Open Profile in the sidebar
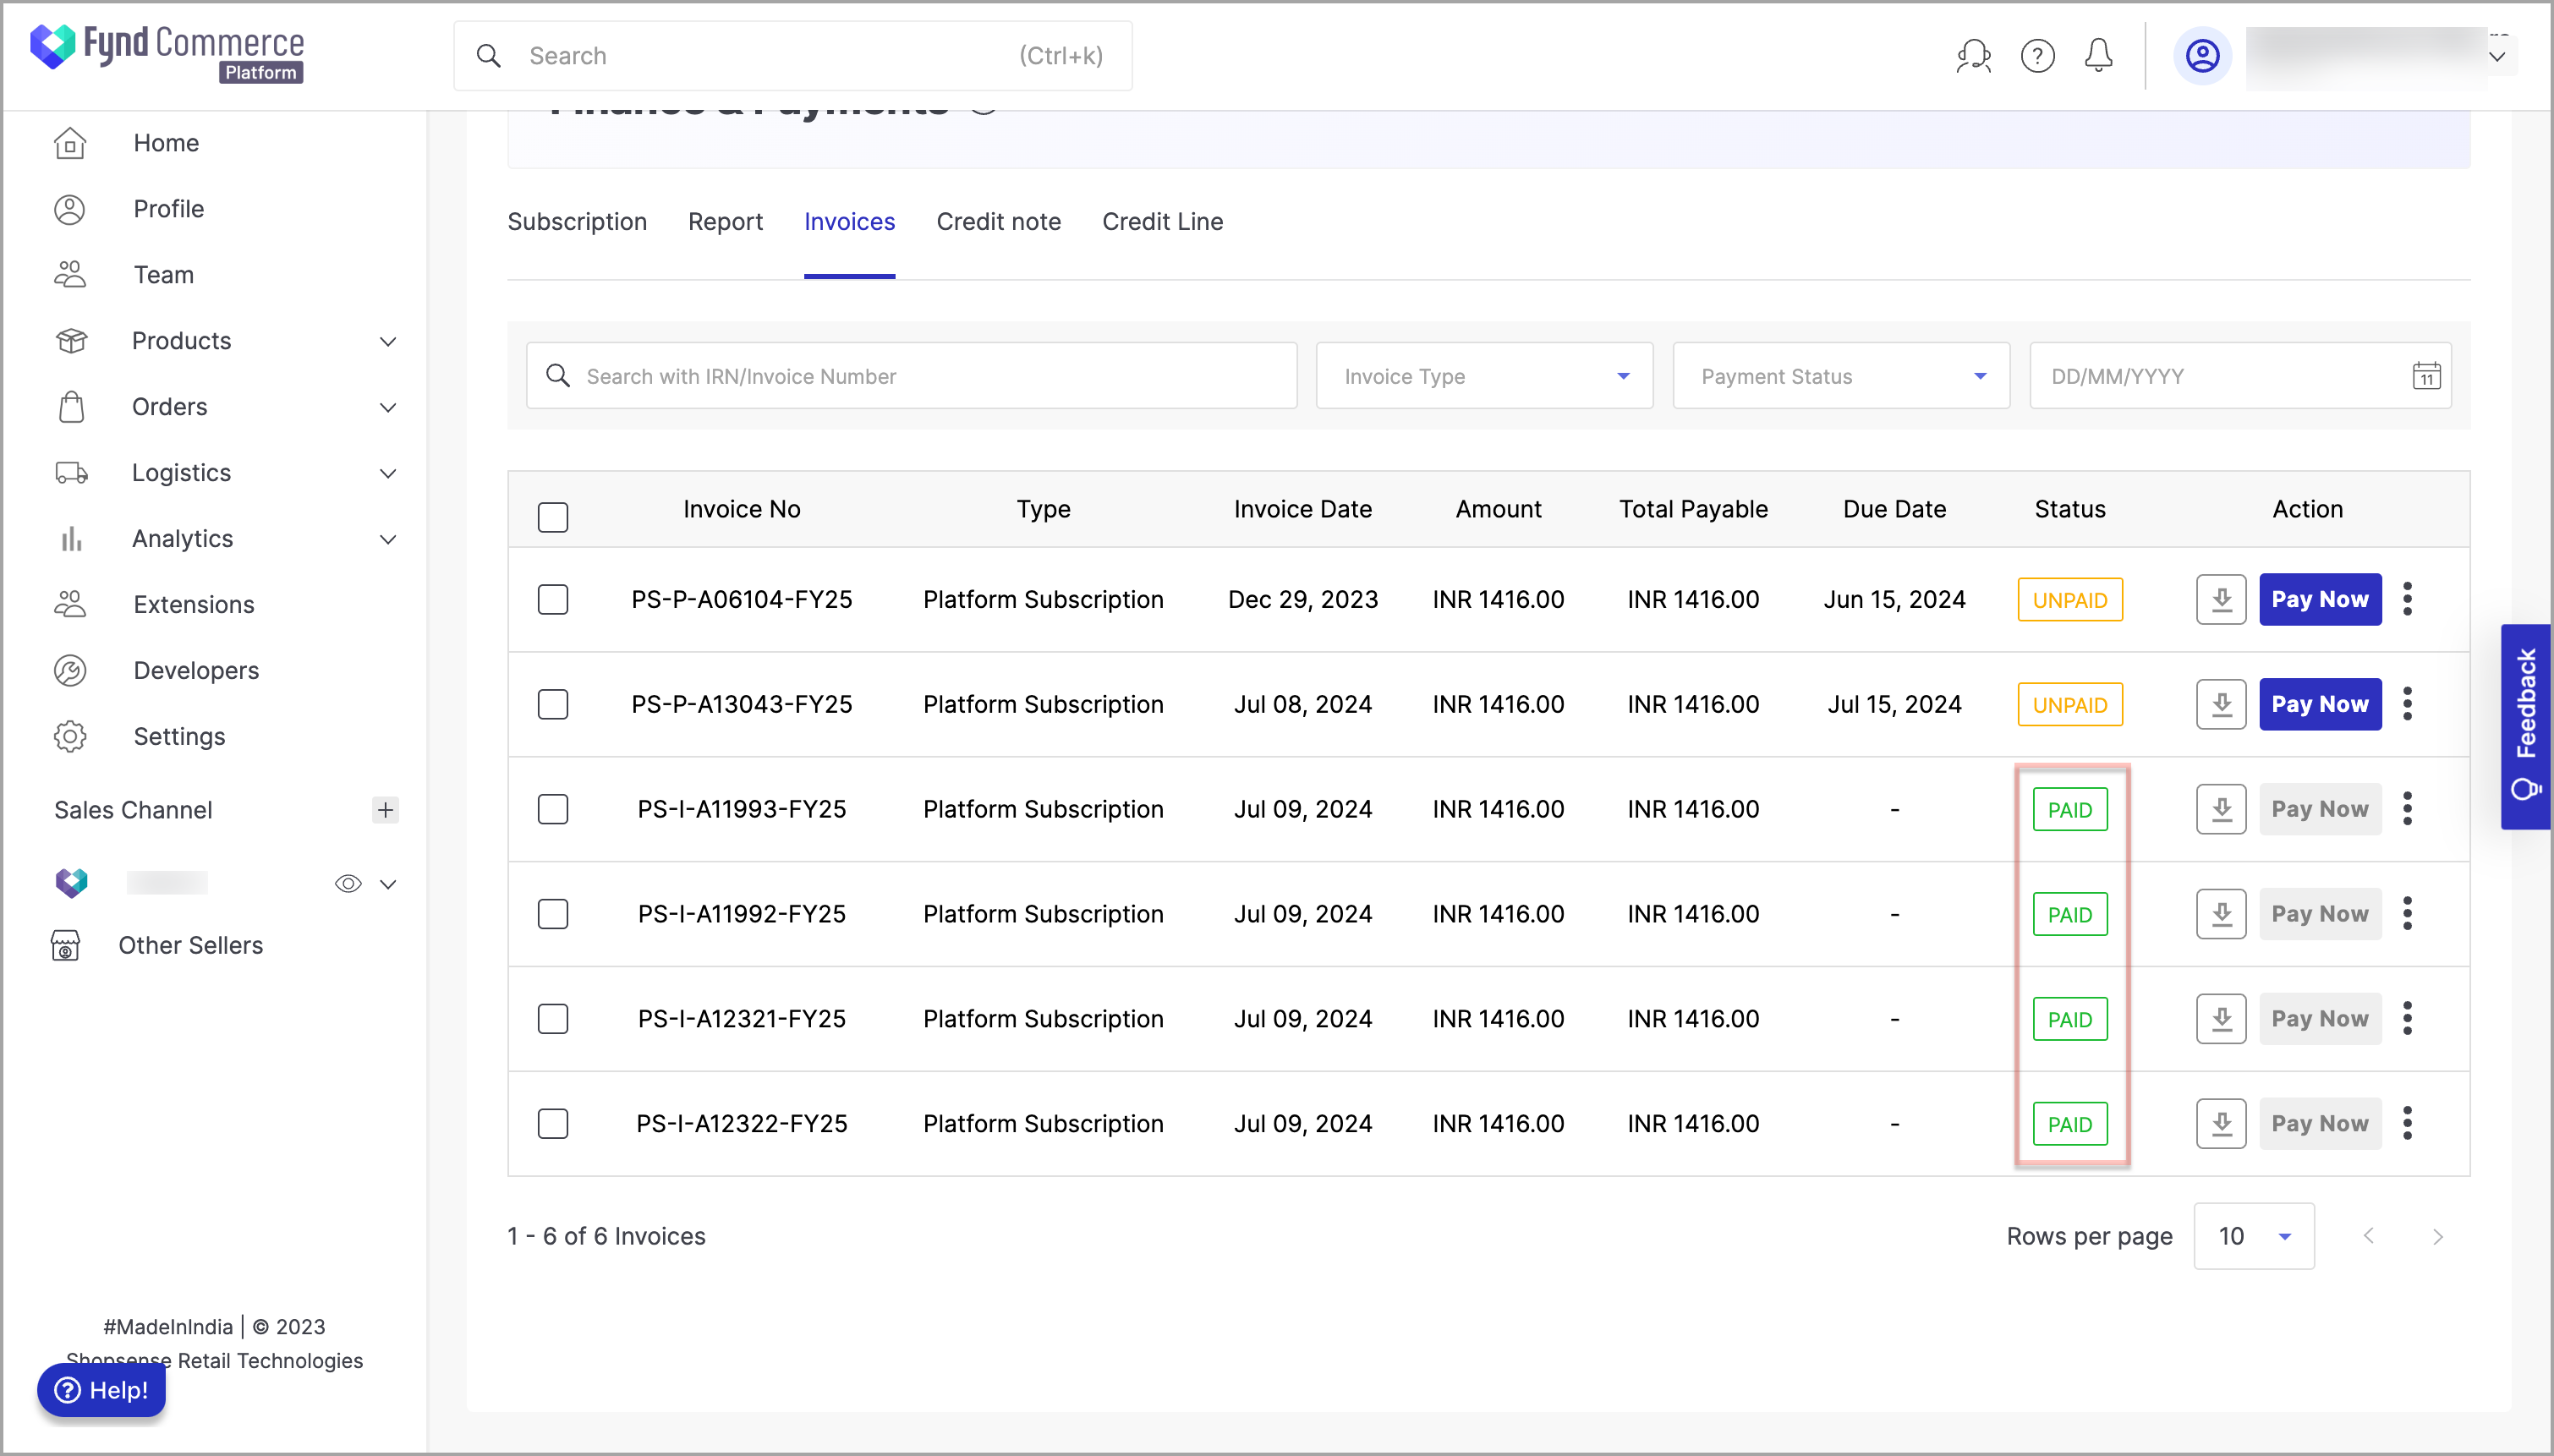Screen dimensions: 2554x1456 [x=168, y=209]
